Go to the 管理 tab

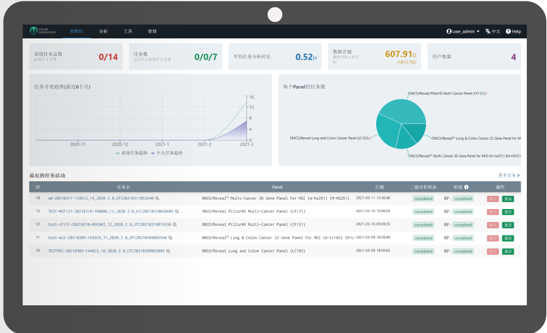[152, 31]
